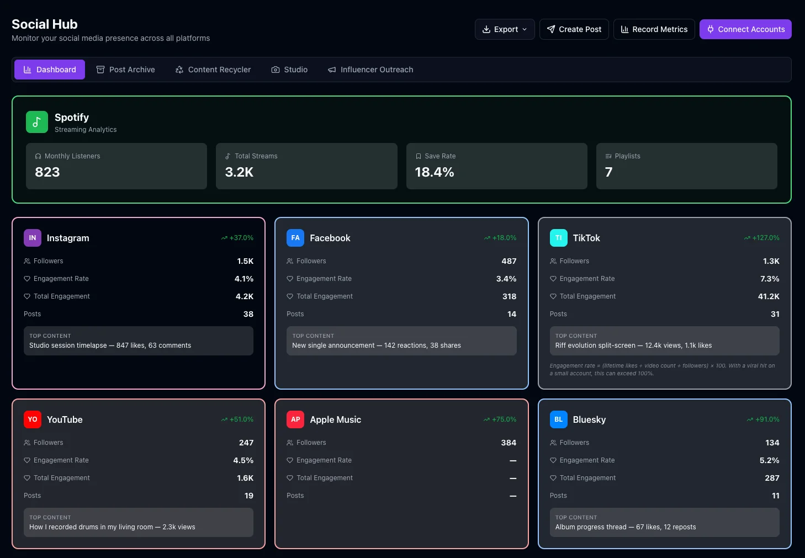805x558 pixels.
Task: Click the Apple Music growth trend arrow icon
Action: click(486, 419)
